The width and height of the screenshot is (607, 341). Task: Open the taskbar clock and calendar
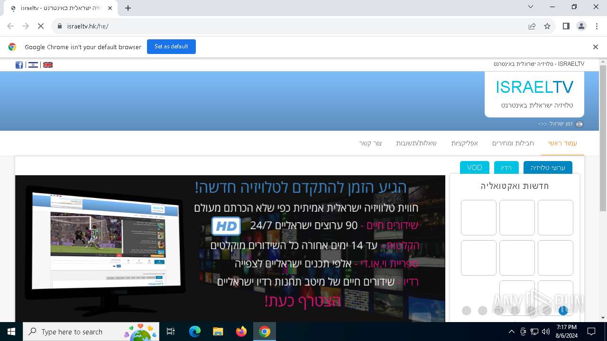pos(567,332)
